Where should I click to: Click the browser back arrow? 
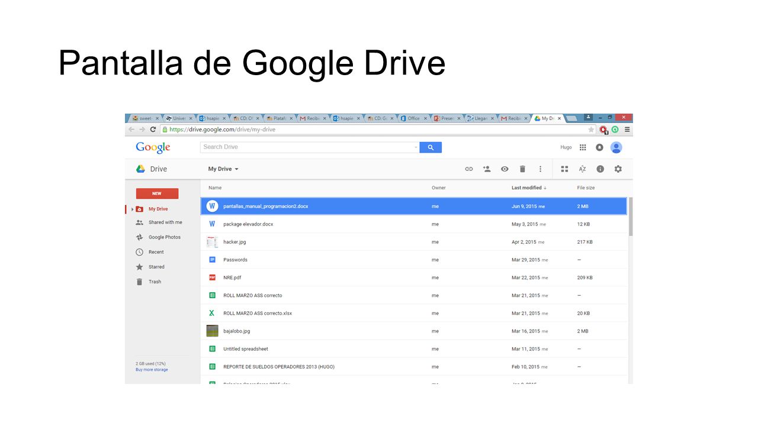[131, 130]
